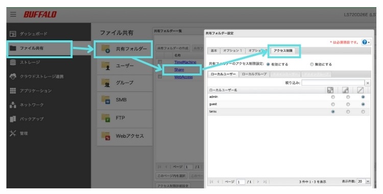Open the Share shared folder link
Image resolution: width=383 pixels, height=194 pixels.
(x=179, y=69)
